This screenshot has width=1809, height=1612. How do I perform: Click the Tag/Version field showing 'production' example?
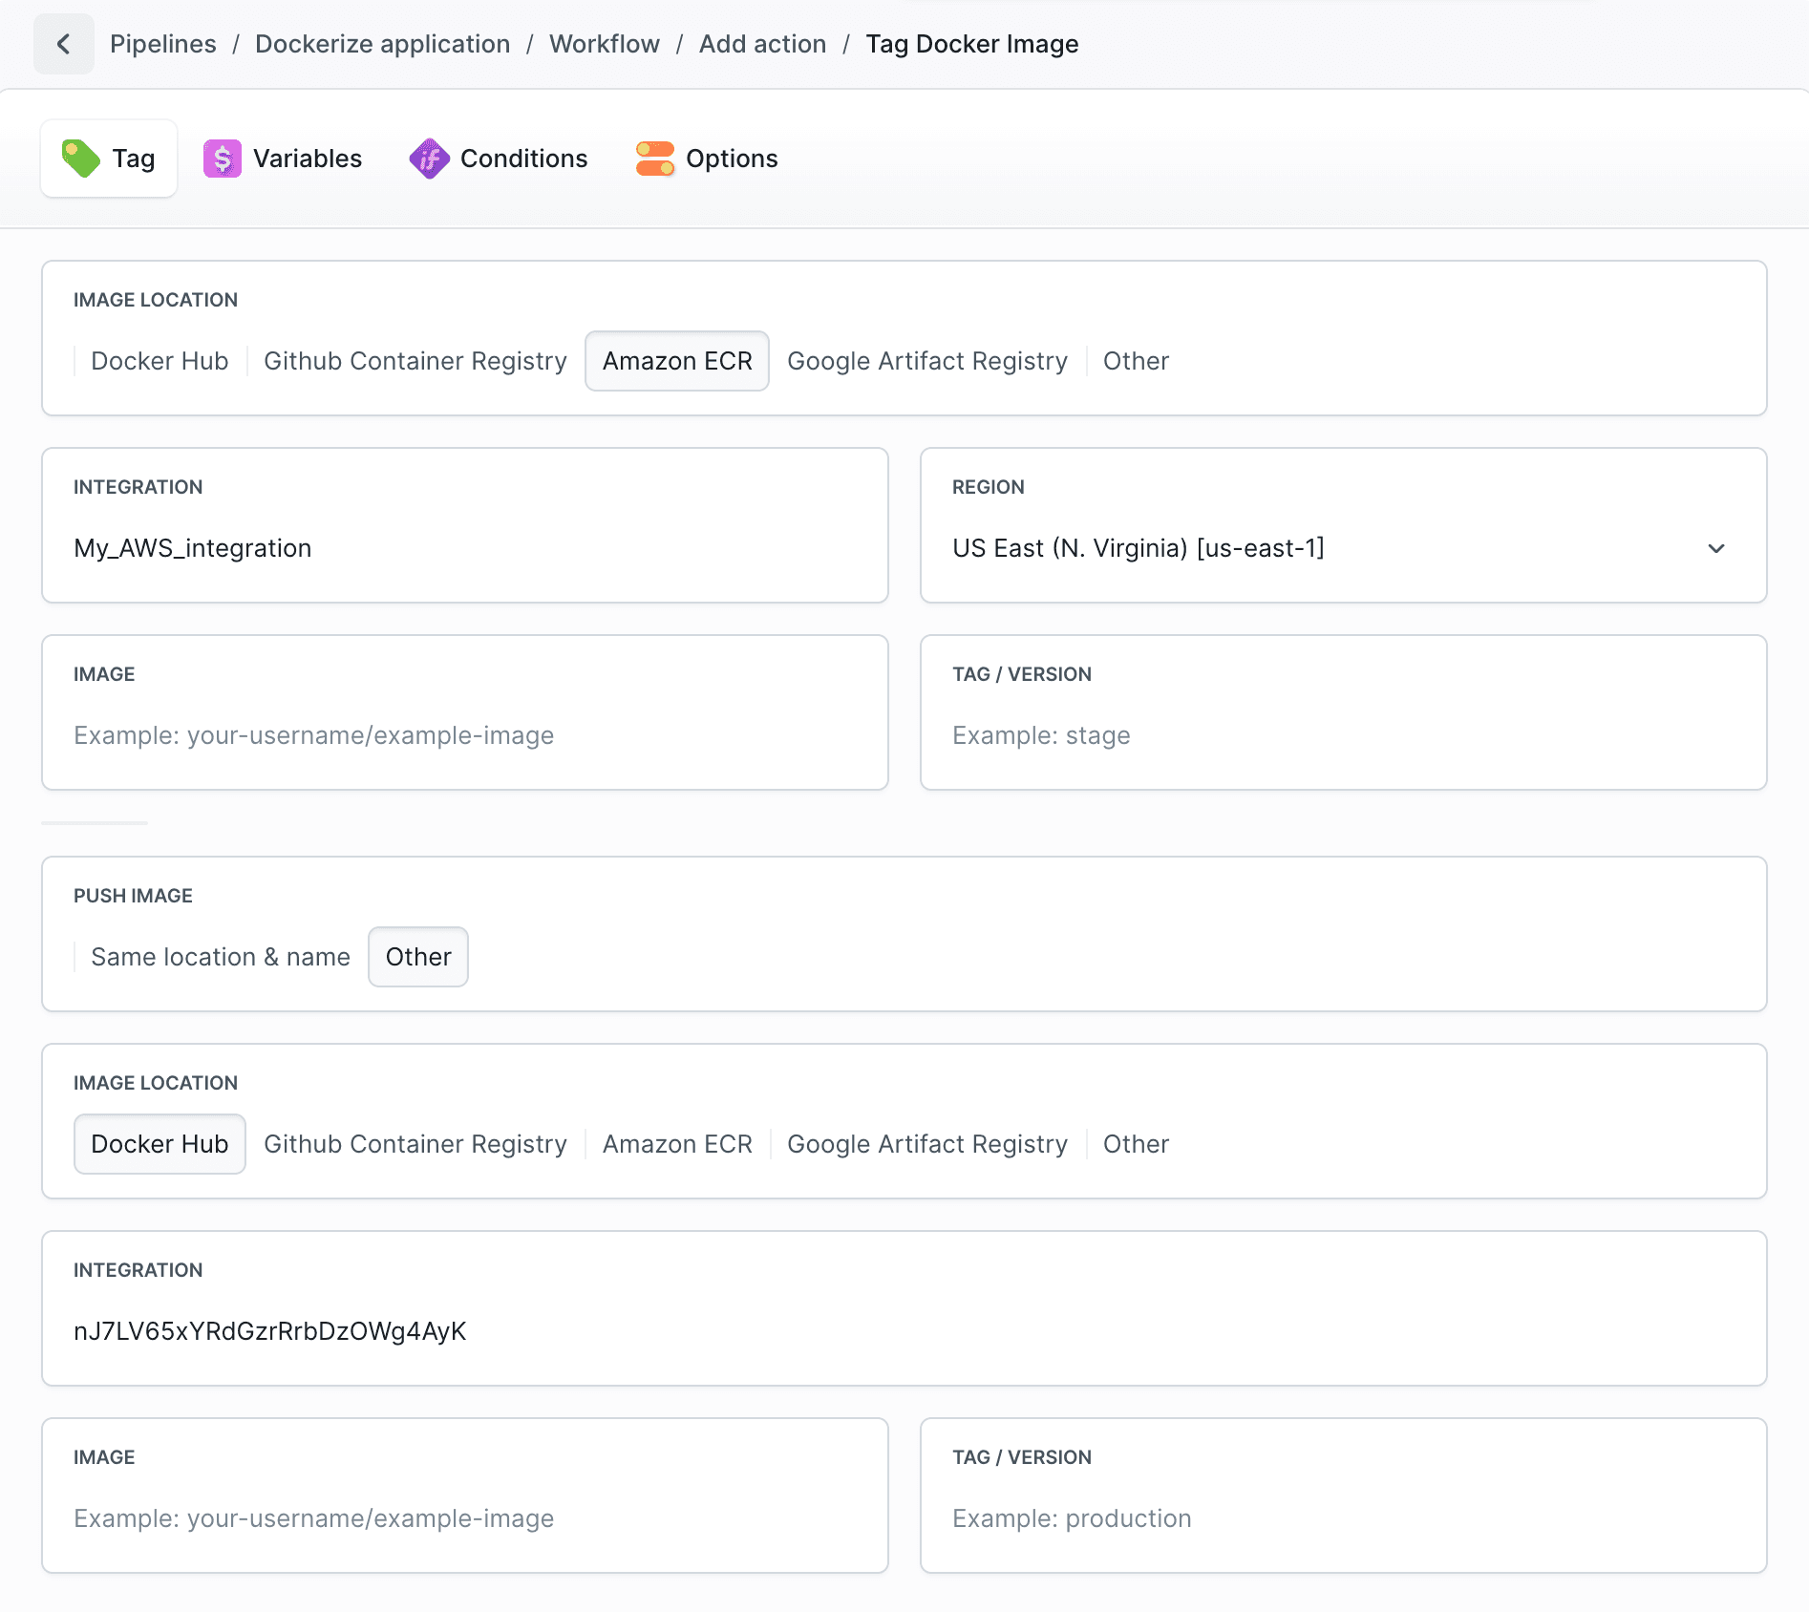[x=1341, y=1518]
